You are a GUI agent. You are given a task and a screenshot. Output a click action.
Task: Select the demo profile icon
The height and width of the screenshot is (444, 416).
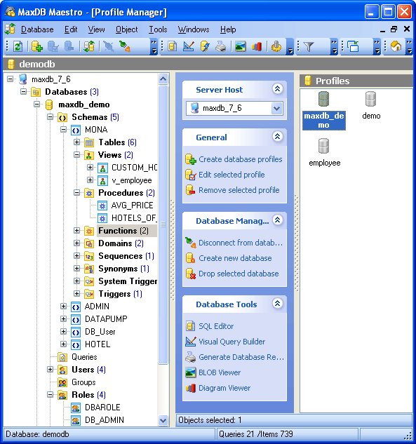[370, 99]
